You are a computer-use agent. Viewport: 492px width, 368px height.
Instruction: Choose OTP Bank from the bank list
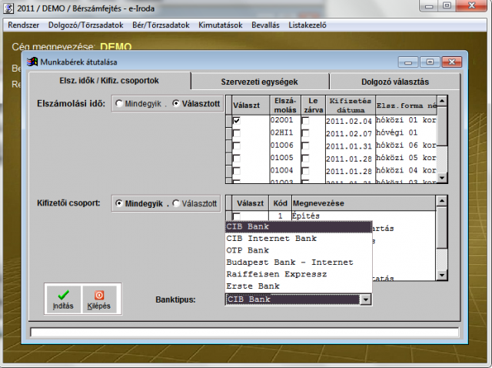(248, 250)
